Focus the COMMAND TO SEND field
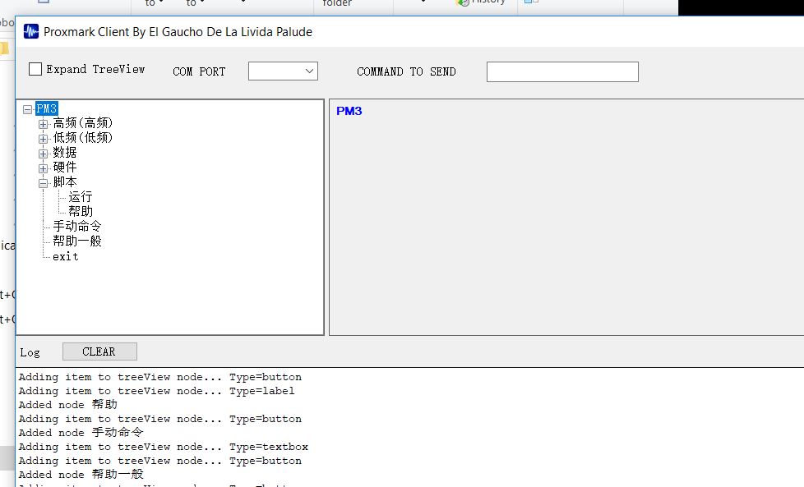804x487 pixels. 562,71
